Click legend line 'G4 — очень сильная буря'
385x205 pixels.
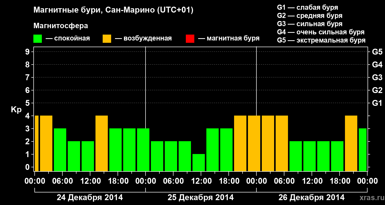(x=321, y=32)
